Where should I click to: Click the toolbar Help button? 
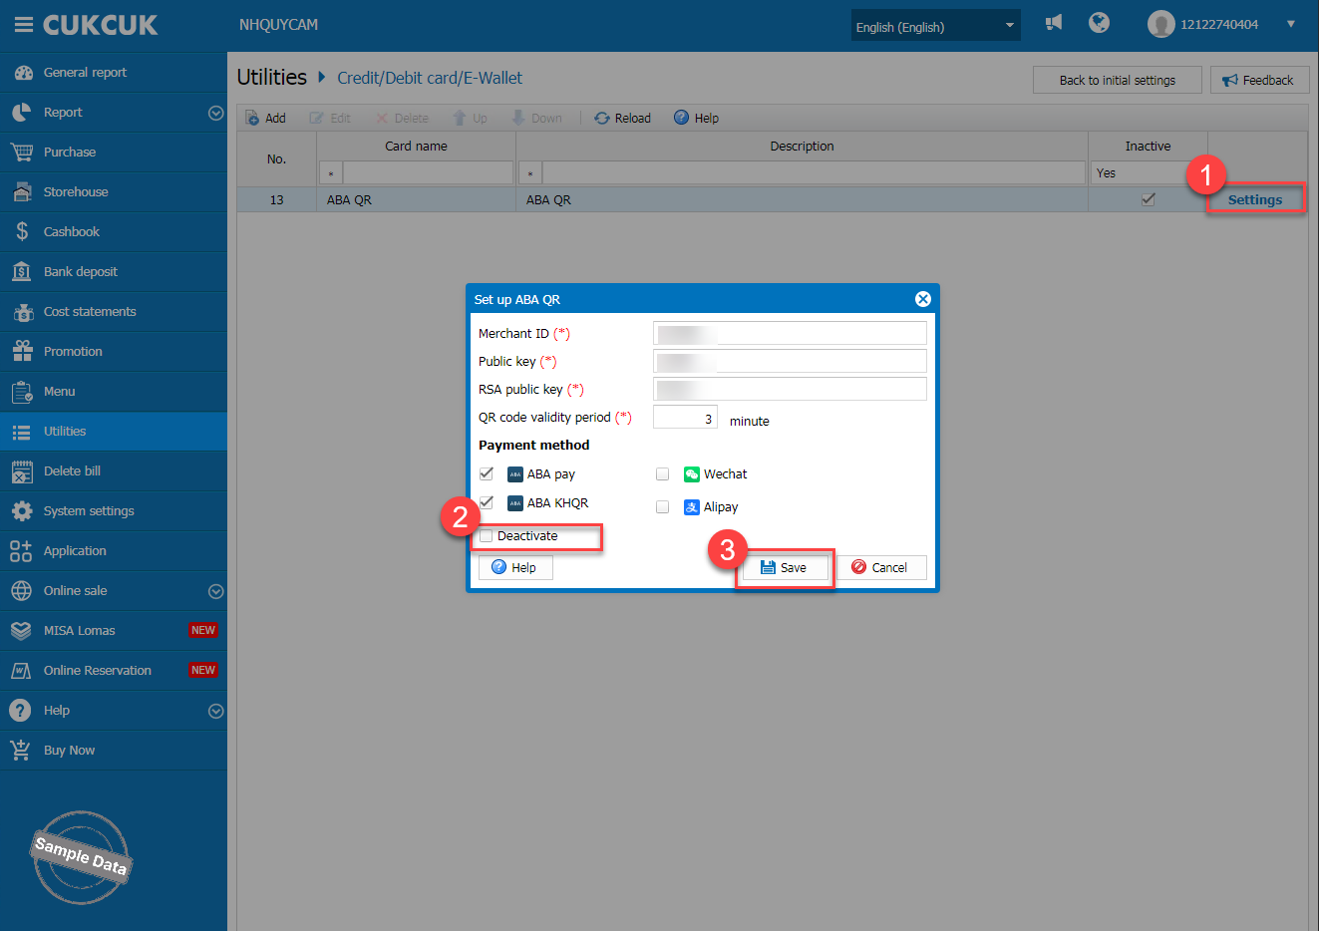click(x=696, y=118)
